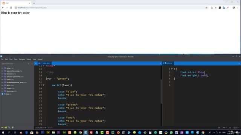Open function.php in the file tree

11,74
